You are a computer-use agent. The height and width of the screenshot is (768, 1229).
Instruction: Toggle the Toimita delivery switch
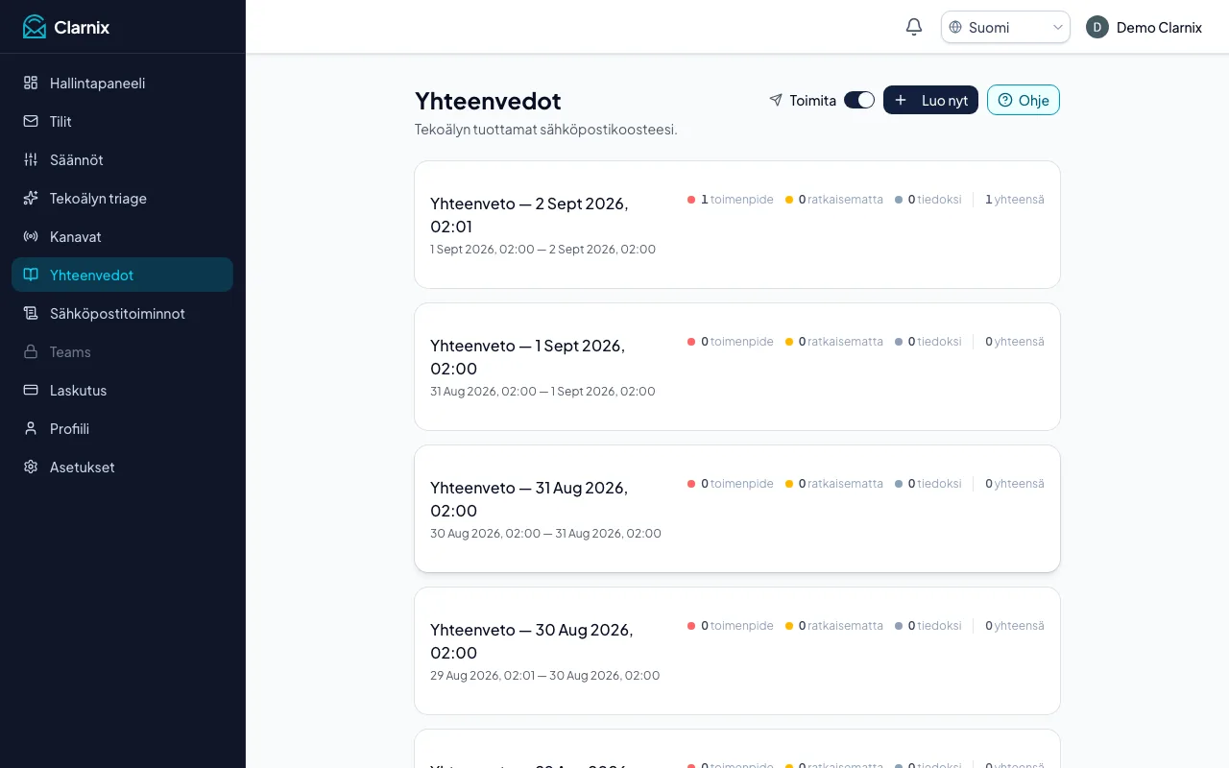859,100
